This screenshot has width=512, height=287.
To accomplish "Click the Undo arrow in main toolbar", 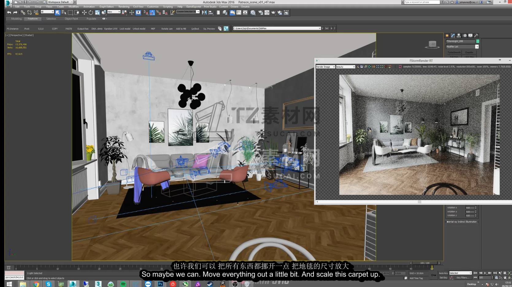I will [x=9, y=13].
